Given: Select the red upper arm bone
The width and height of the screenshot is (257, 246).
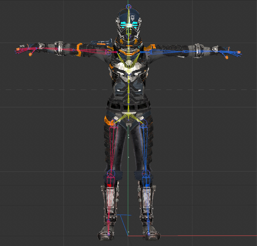Looking at the screenshot, I should (x=91, y=51).
